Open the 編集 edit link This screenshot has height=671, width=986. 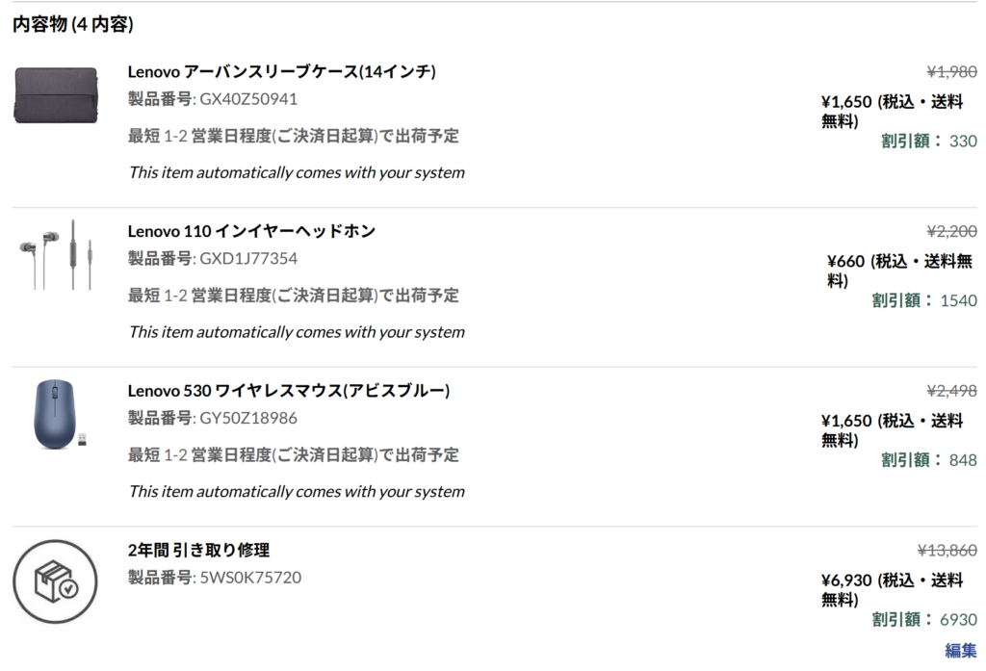961,650
